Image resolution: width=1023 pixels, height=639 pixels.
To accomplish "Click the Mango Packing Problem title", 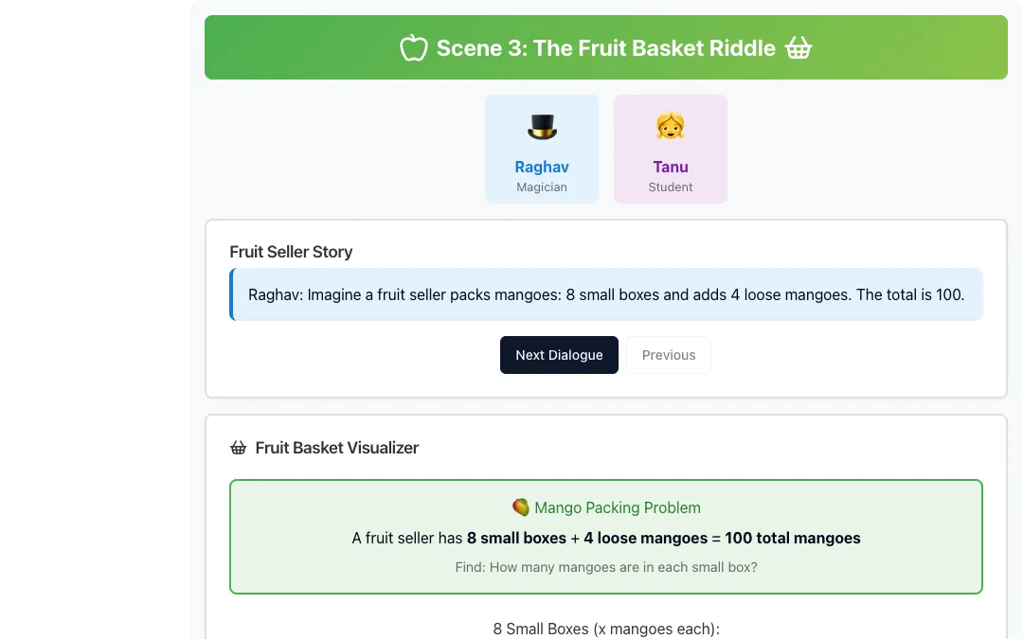I will (x=618, y=507).
